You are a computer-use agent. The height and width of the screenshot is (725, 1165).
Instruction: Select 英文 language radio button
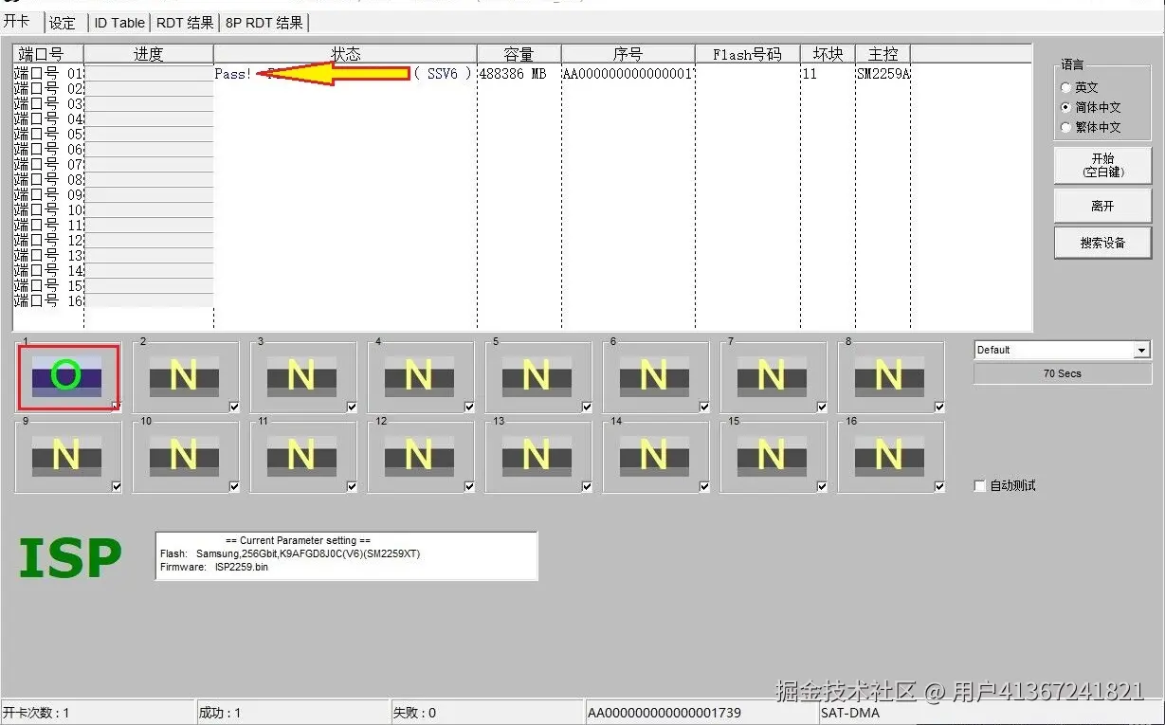[1066, 87]
